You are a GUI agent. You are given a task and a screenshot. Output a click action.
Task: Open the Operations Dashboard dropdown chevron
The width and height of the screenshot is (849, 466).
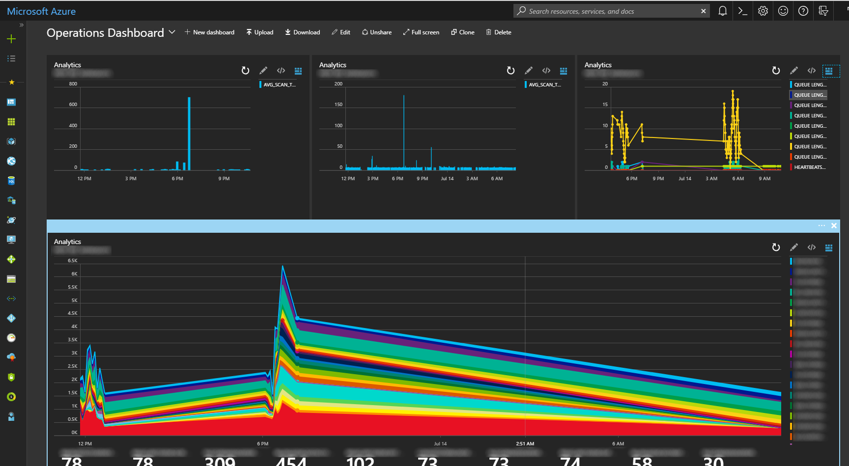[172, 32]
